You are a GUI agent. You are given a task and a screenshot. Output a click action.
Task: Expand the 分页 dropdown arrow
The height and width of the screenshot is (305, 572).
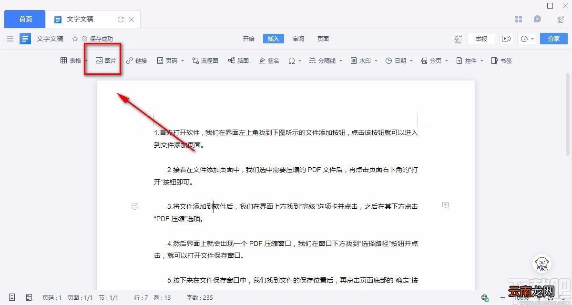446,61
